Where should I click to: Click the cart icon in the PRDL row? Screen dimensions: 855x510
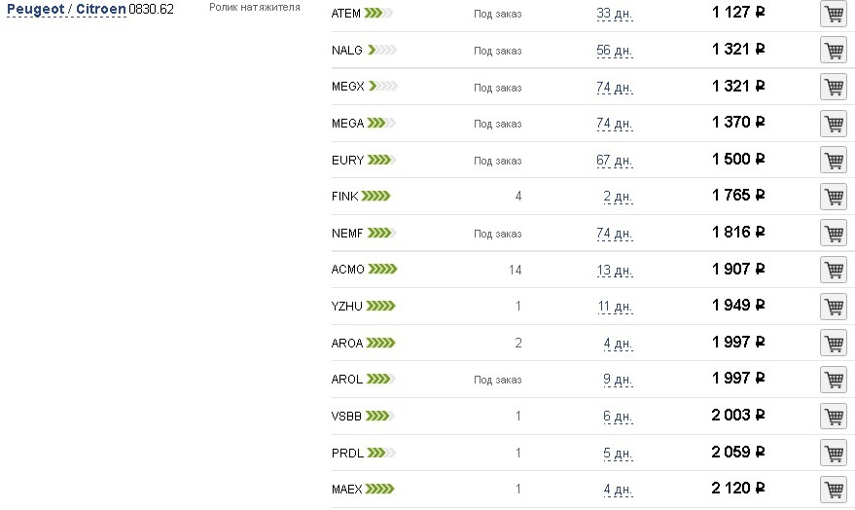tap(834, 453)
